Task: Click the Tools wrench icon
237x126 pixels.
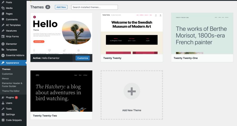Action: coord(3,109)
